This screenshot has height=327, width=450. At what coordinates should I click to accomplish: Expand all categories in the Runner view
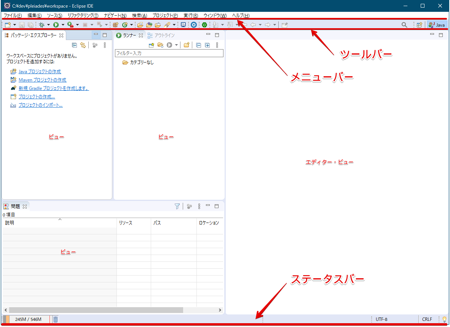[207, 45]
